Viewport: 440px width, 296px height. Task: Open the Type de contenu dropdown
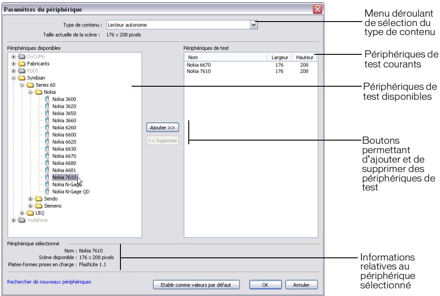click(253, 25)
